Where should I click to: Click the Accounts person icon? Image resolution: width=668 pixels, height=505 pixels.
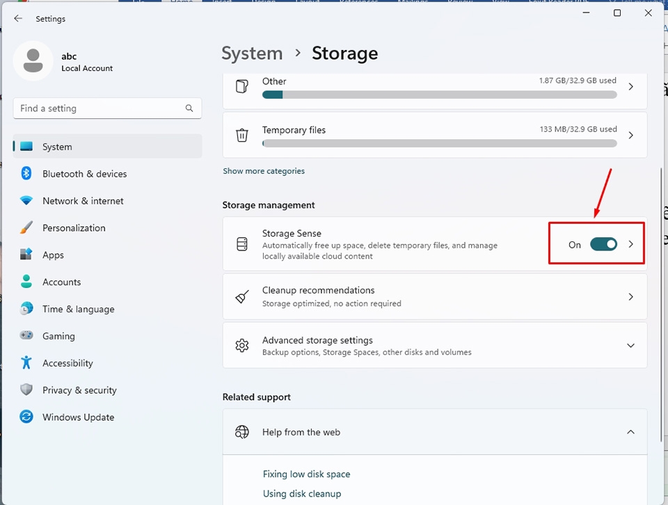[26, 282]
